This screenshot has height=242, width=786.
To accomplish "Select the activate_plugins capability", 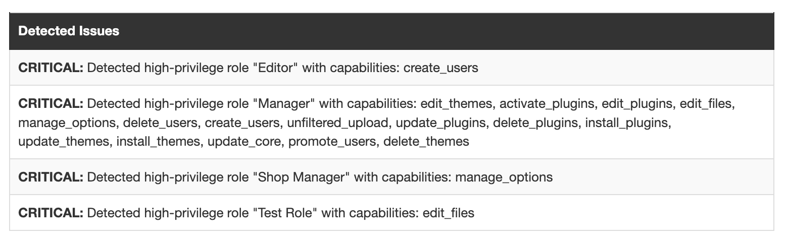I will pyautogui.click(x=540, y=104).
